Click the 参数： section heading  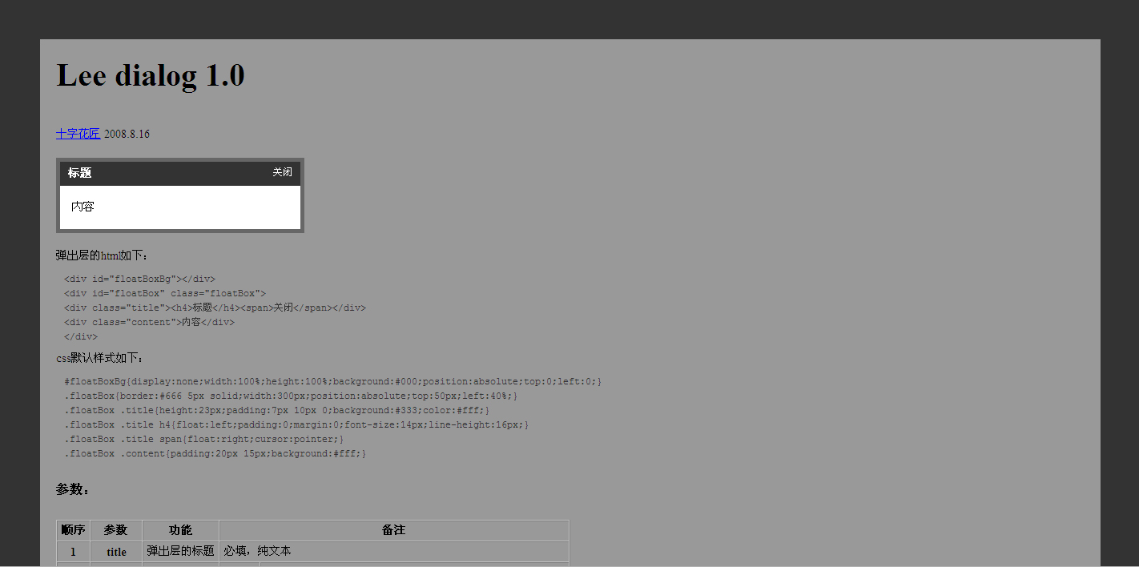pos(73,489)
